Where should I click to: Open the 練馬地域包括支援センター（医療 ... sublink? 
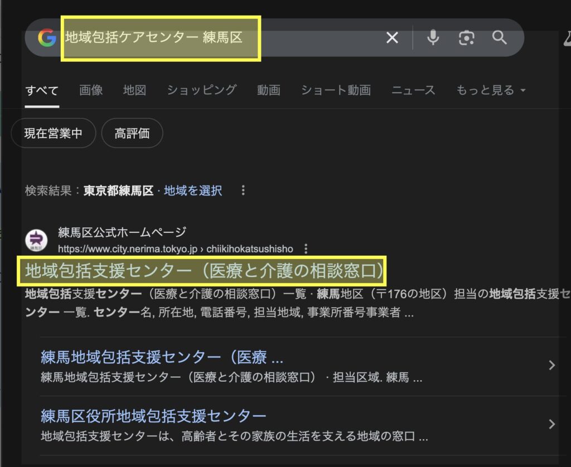click(x=162, y=357)
